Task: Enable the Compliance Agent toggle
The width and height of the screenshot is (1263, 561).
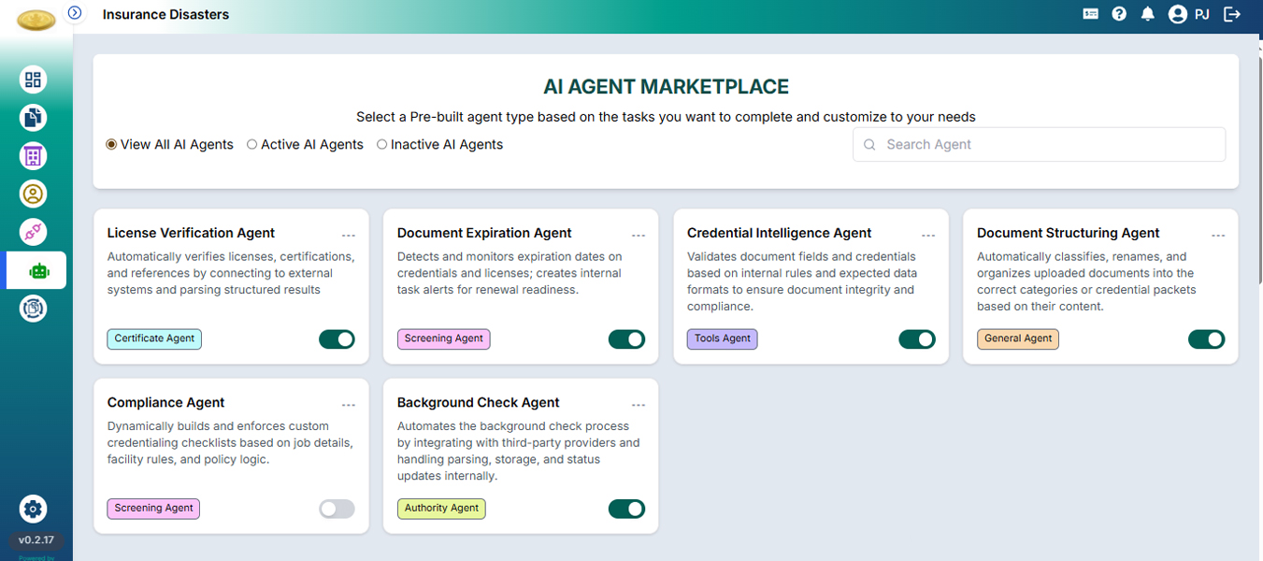Action: [x=337, y=509]
